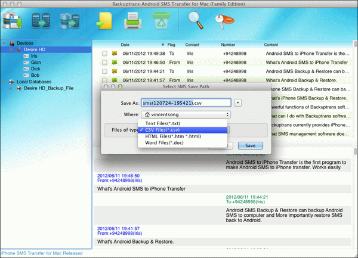Click the contact card icon beside Gion

coord(26,63)
